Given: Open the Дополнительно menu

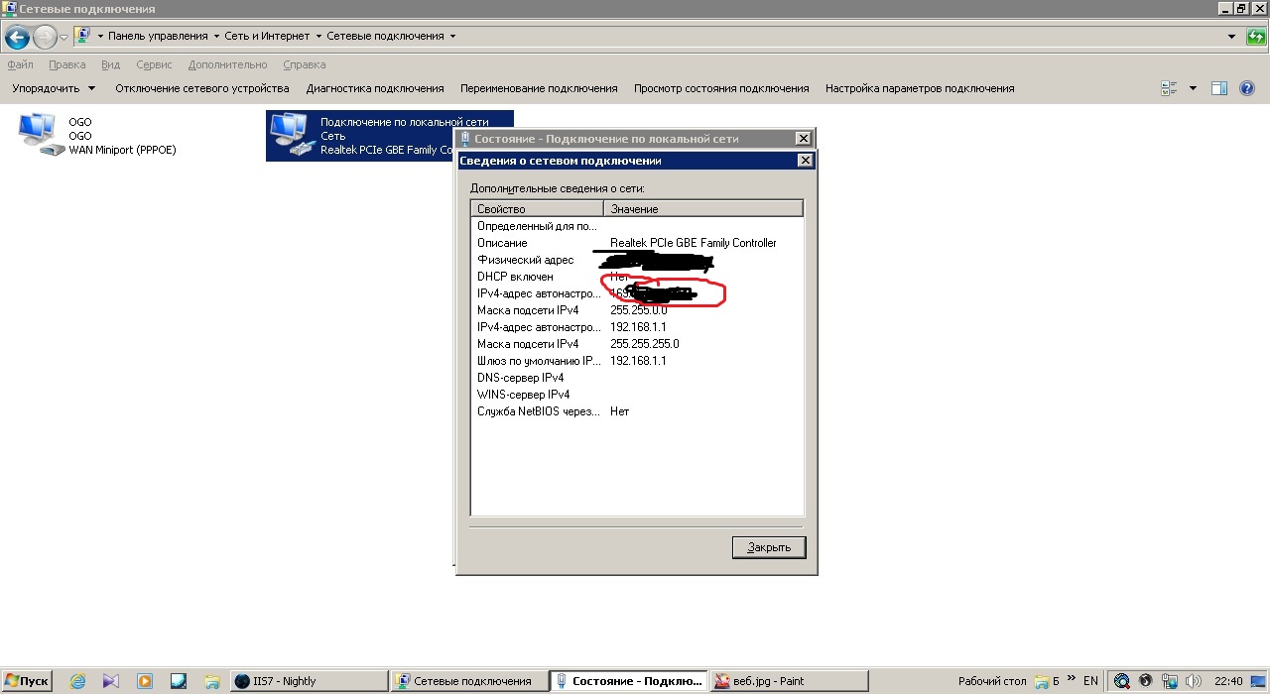Looking at the screenshot, I should 227,64.
